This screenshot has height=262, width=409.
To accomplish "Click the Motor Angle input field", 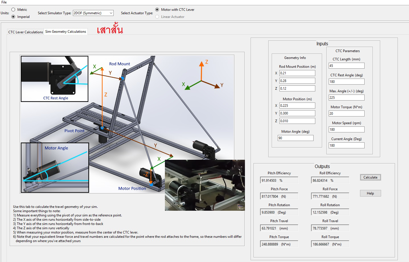I will point(295,138).
